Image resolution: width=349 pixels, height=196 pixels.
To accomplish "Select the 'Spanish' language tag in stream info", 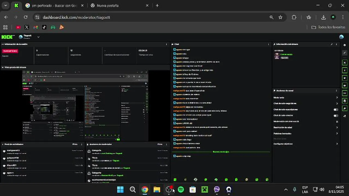I will pos(284,58).
